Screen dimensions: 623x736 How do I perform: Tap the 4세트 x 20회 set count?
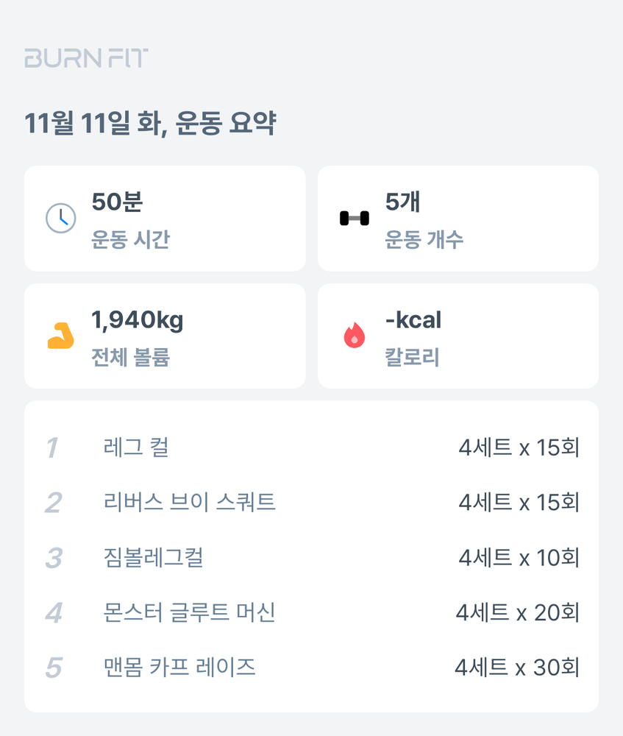click(517, 612)
